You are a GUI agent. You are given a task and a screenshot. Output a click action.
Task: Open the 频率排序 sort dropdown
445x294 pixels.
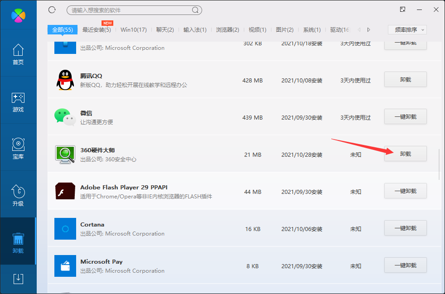tap(407, 30)
